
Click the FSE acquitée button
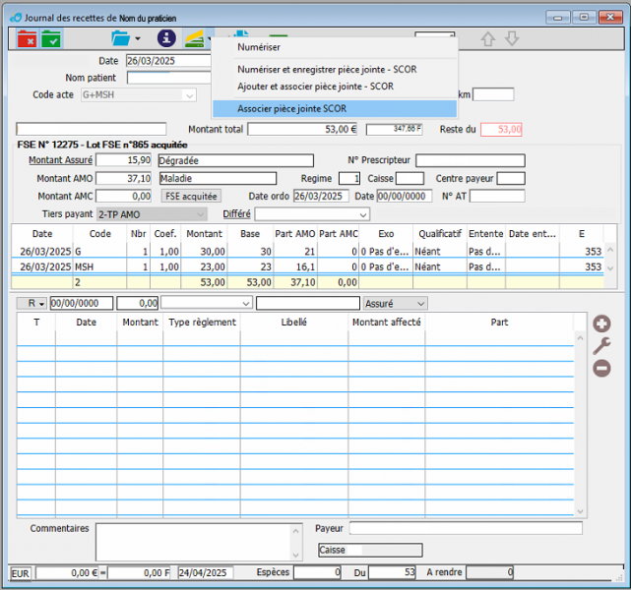point(192,196)
